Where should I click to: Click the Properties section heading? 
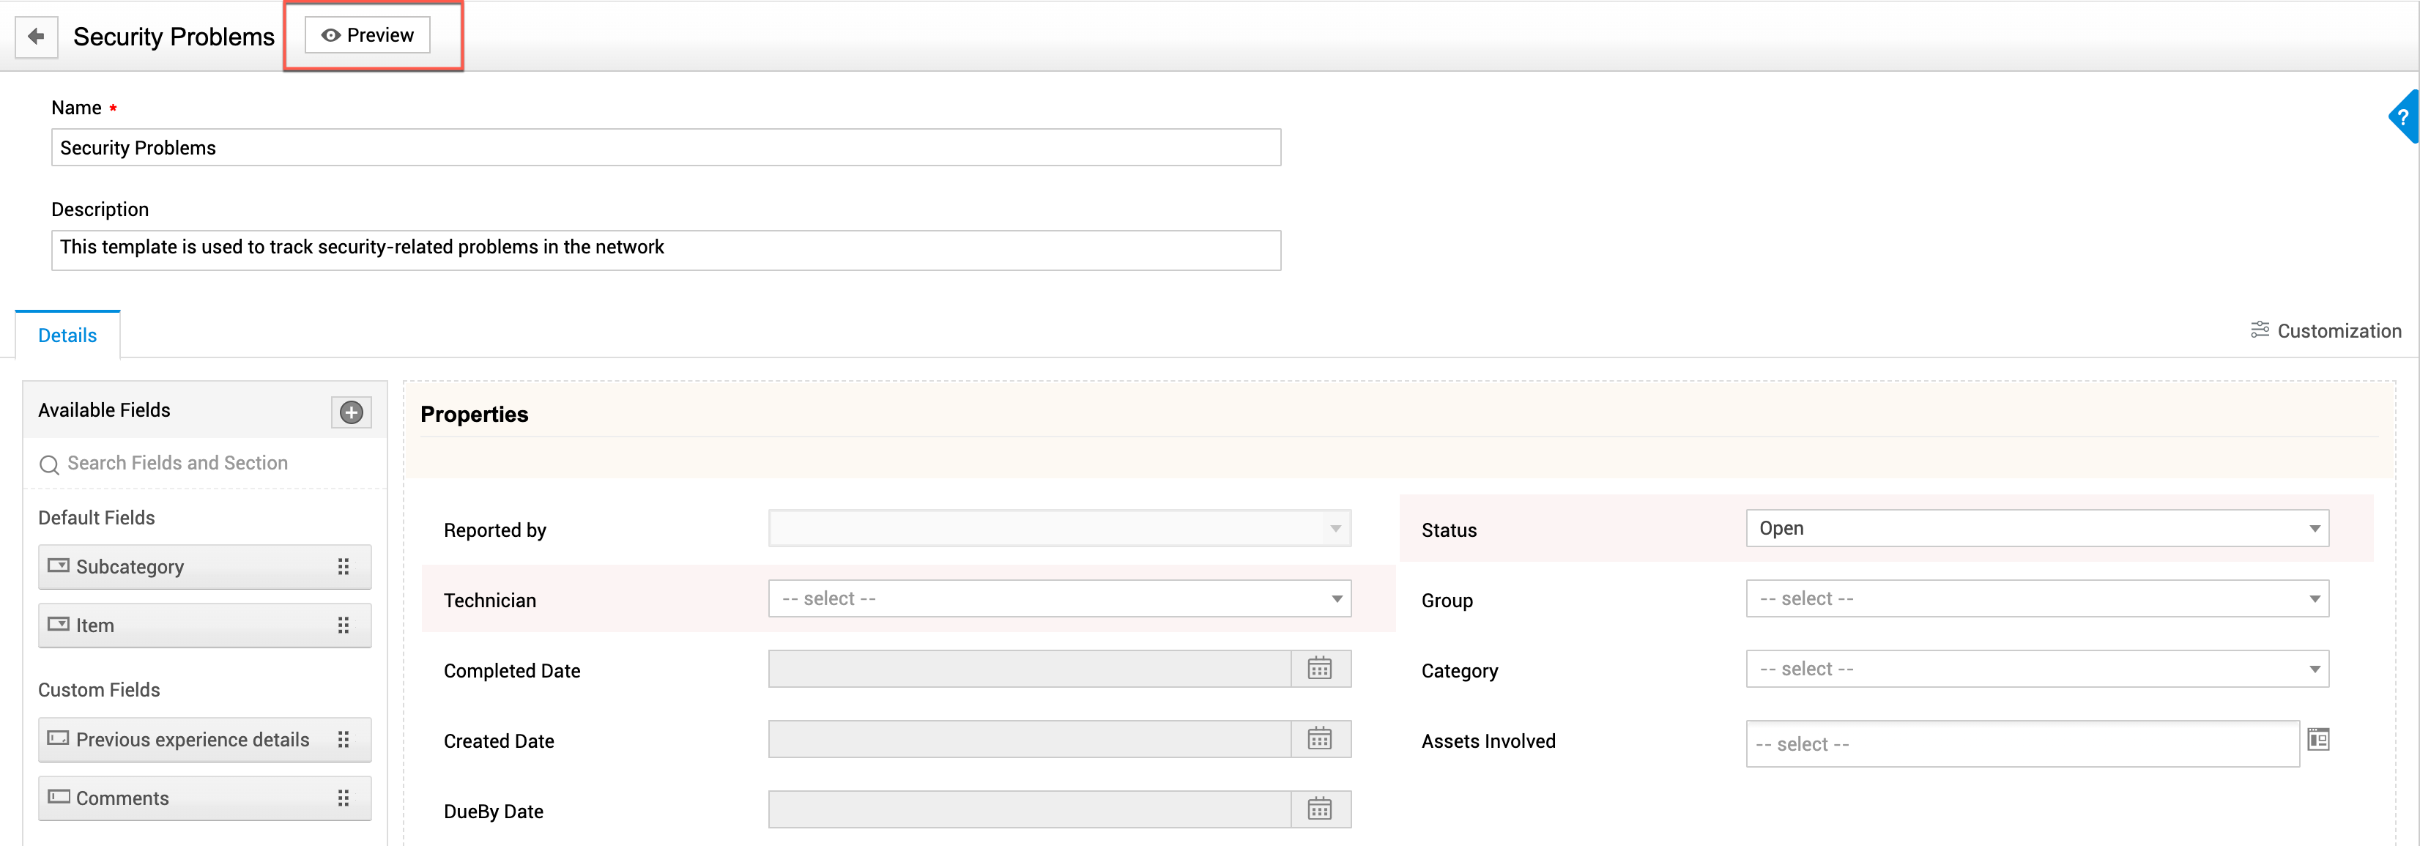pyautogui.click(x=475, y=414)
